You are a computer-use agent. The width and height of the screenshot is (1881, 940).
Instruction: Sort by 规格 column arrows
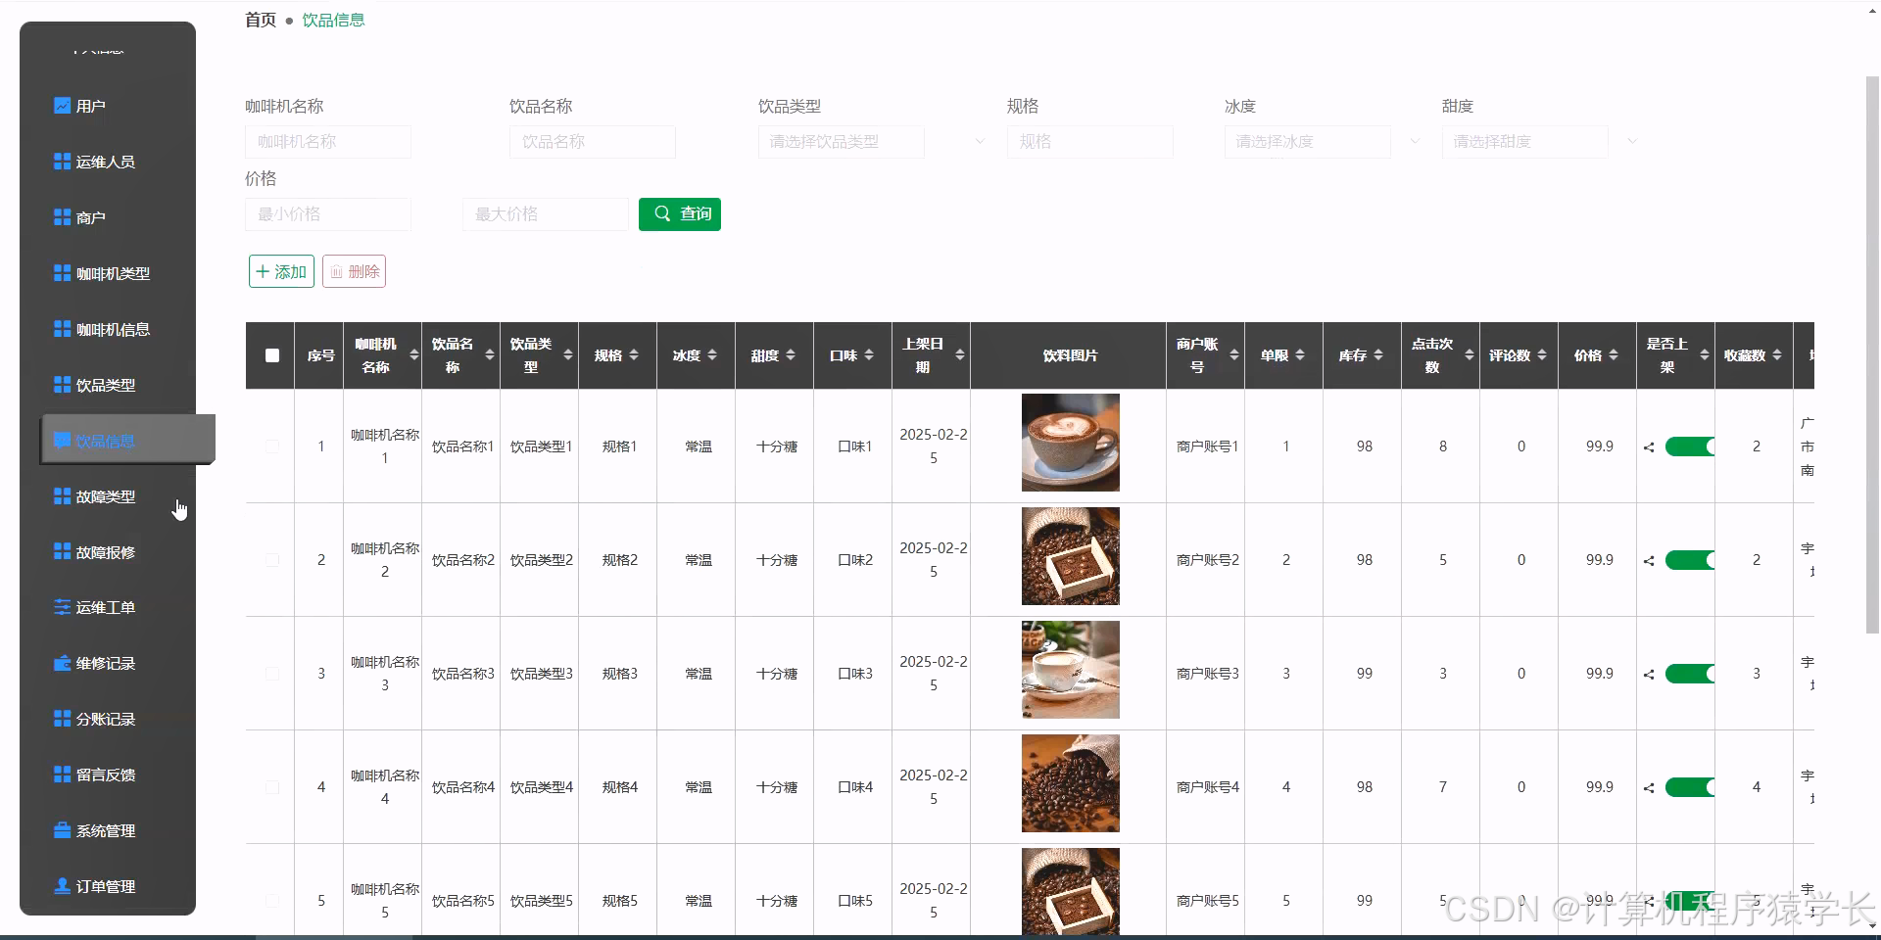pyautogui.click(x=634, y=355)
